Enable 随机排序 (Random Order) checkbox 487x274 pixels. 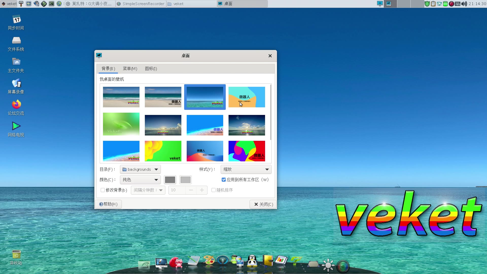(213, 190)
